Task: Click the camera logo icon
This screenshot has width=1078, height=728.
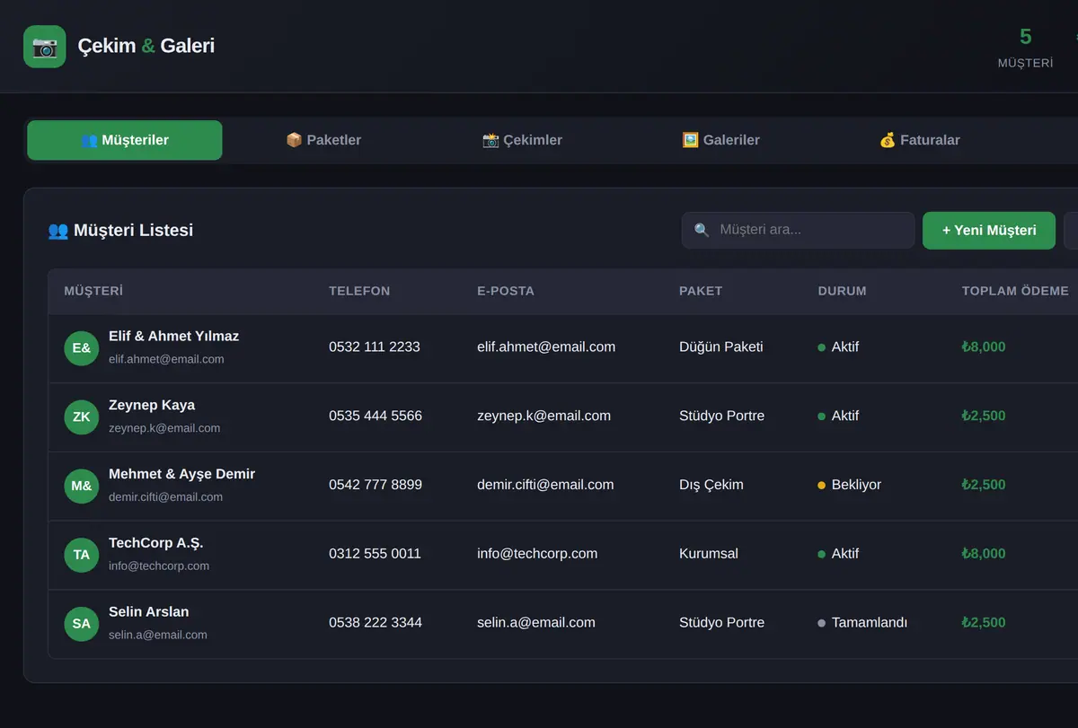Action: pos(45,47)
